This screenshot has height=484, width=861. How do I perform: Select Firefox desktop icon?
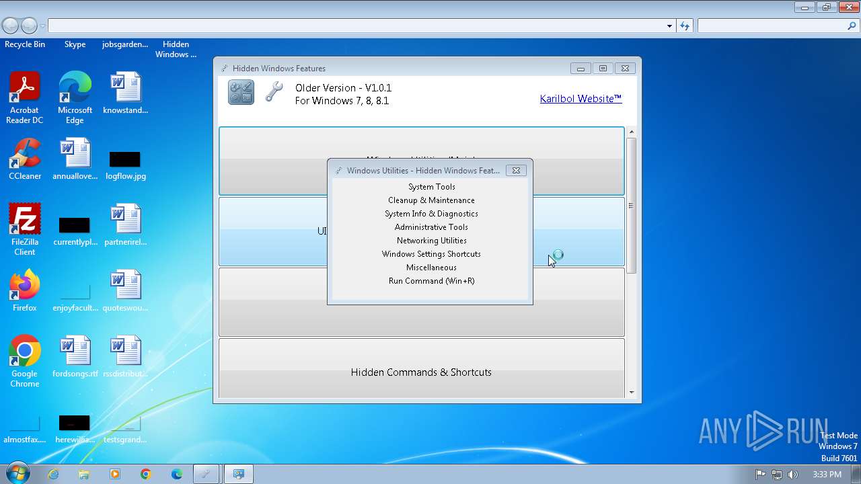[x=25, y=291]
